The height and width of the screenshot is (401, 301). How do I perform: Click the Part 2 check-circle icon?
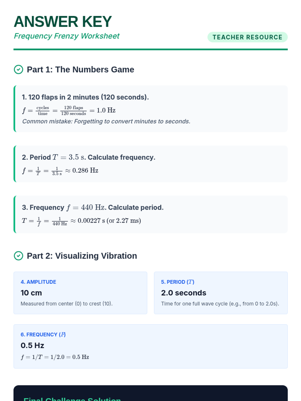tap(18, 256)
